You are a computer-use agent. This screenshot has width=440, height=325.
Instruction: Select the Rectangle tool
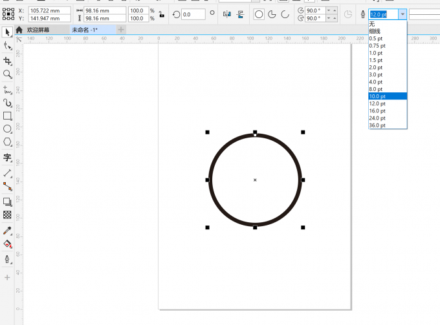[7, 116]
